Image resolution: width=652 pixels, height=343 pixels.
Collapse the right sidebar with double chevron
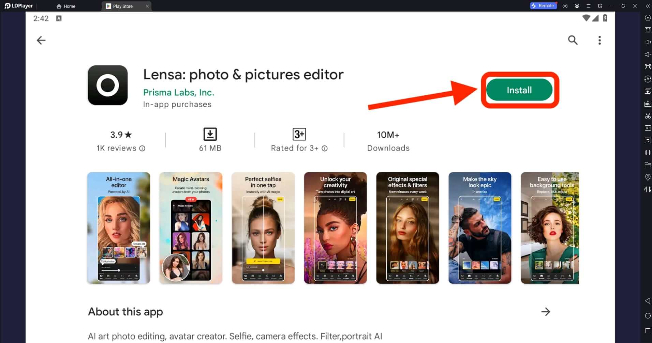tap(648, 6)
